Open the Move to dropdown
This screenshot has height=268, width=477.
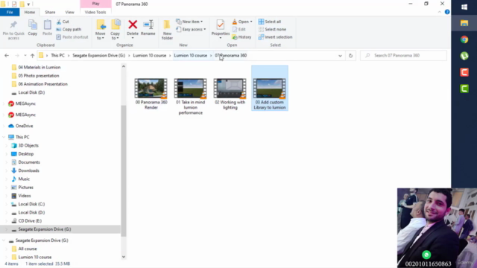pyautogui.click(x=101, y=30)
